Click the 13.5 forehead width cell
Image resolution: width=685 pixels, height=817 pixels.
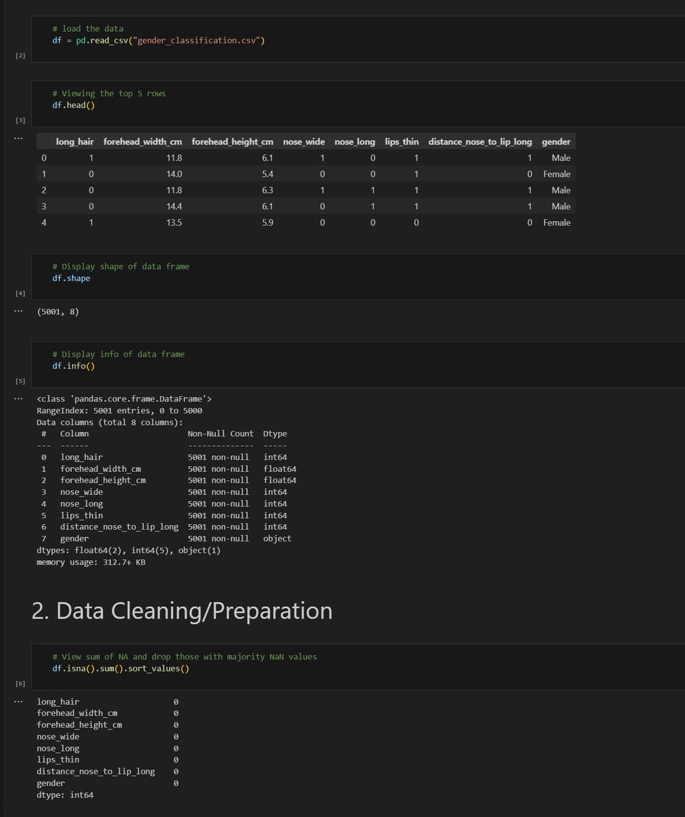coord(174,223)
